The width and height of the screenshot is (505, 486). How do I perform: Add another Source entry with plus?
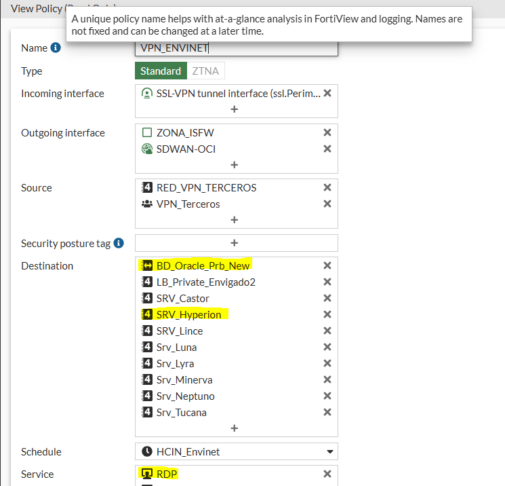pyautogui.click(x=235, y=220)
